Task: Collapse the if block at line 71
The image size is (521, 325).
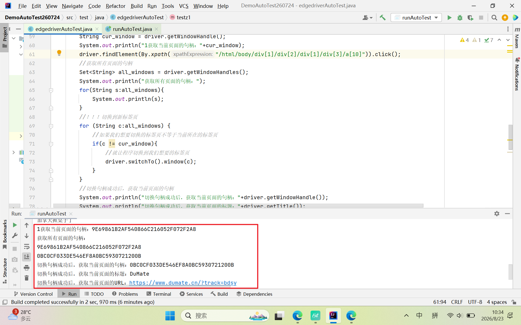Action: [x=51, y=144]
